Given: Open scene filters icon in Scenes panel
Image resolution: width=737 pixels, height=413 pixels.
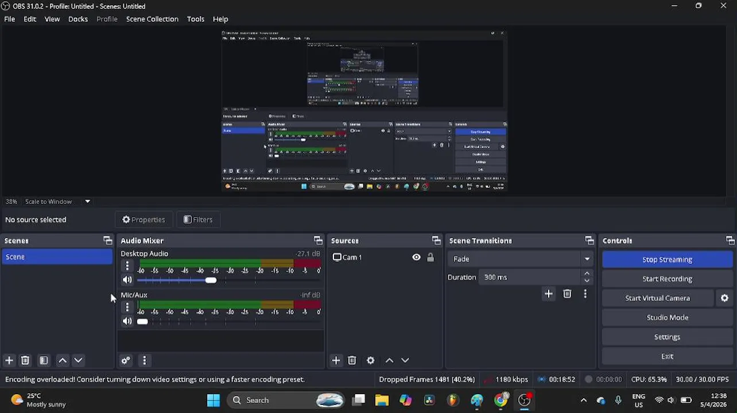Looking at the screenshot, I should 44,360.
